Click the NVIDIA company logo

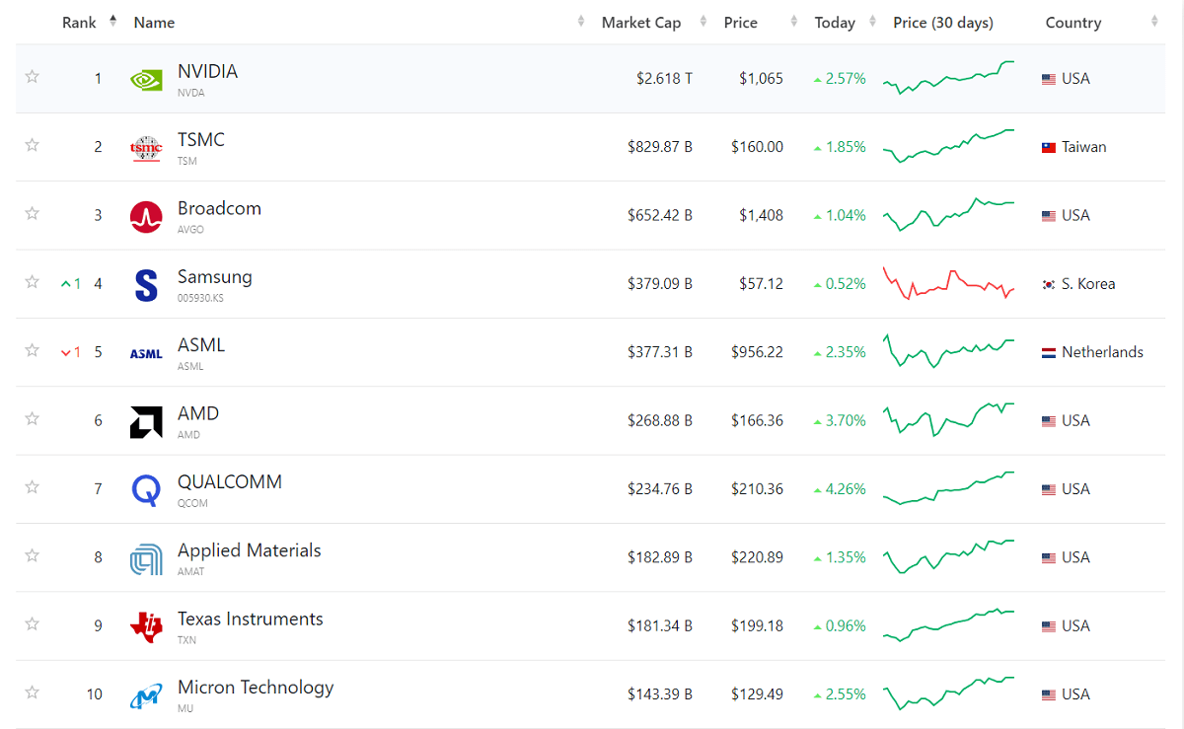[146, 79]
